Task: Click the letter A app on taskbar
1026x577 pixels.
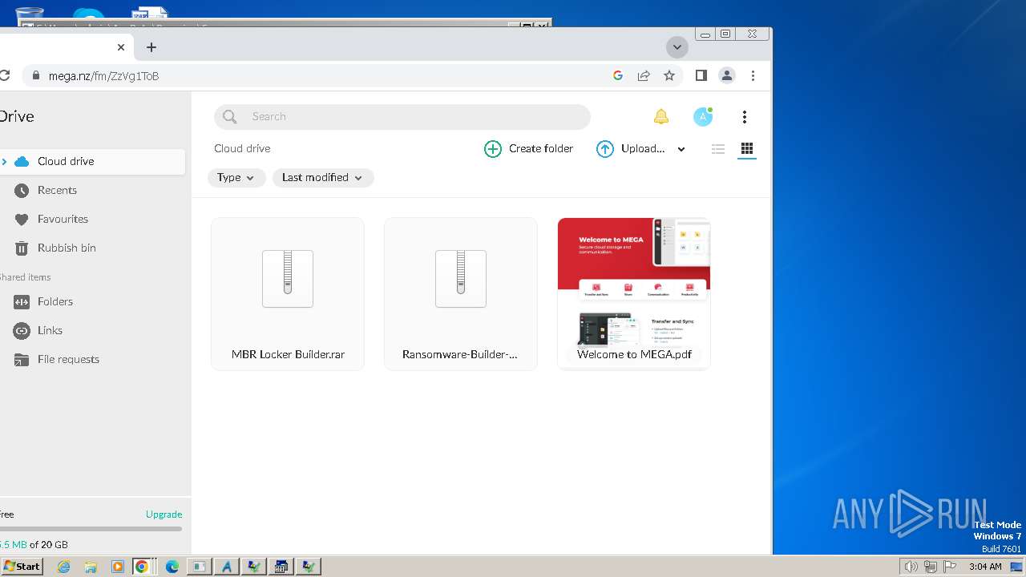Action: click(226, 567)
